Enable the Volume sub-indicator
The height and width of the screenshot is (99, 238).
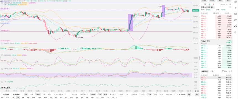click(x=75, y=94)
